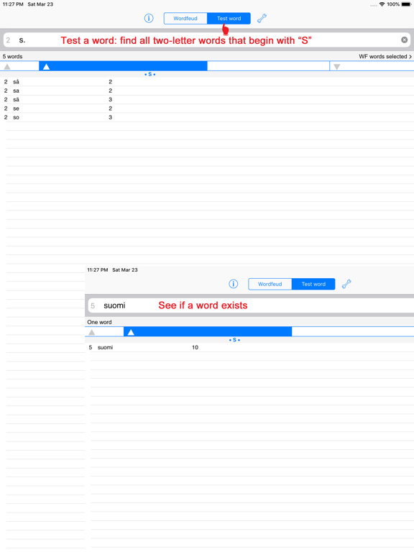Click grey up triangle in top sort bar
This screenshot has height=552, width=414.
[x=7, y=67]
